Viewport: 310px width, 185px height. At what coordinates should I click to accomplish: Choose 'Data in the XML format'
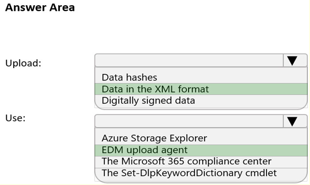coord(155,89)
